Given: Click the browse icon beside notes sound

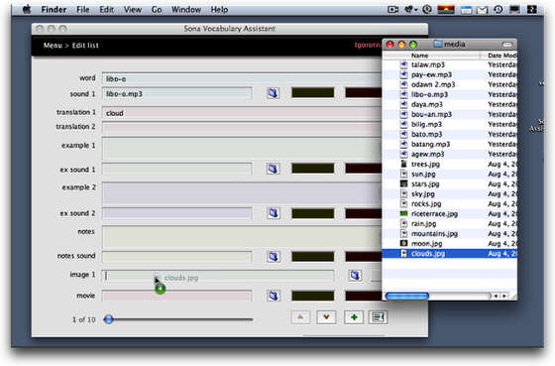Looking at the screenshot, I should (x=273, y=257).
